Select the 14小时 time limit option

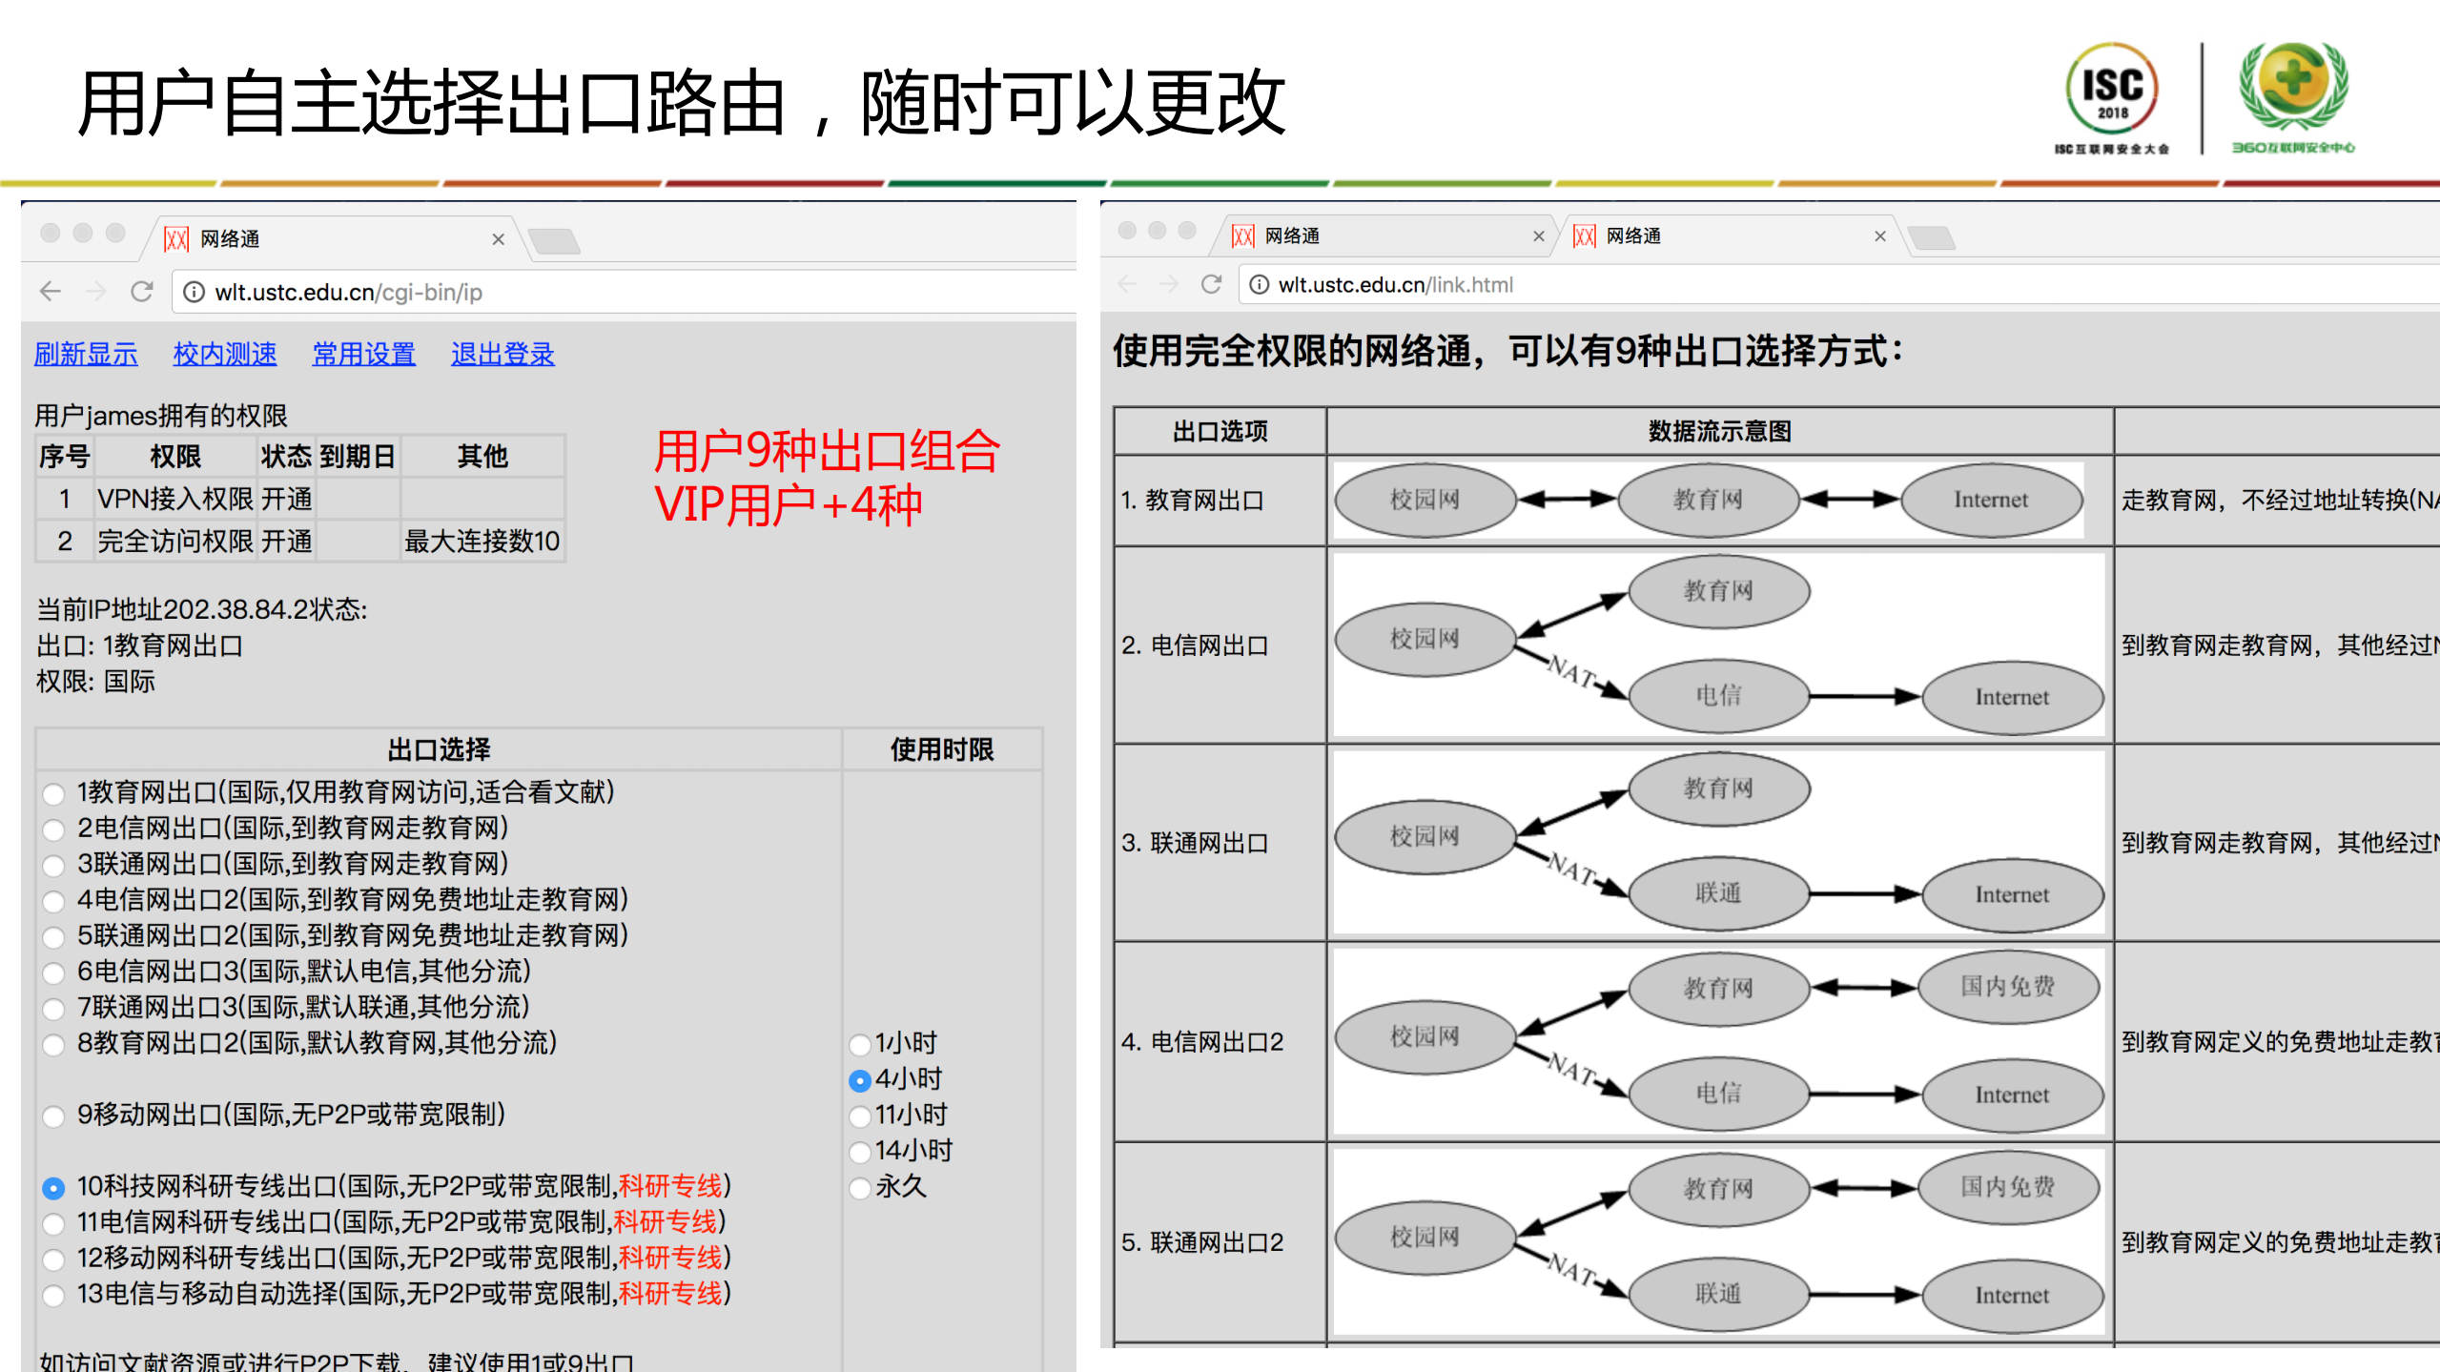pyautogui.click(x=861, y=1151)
